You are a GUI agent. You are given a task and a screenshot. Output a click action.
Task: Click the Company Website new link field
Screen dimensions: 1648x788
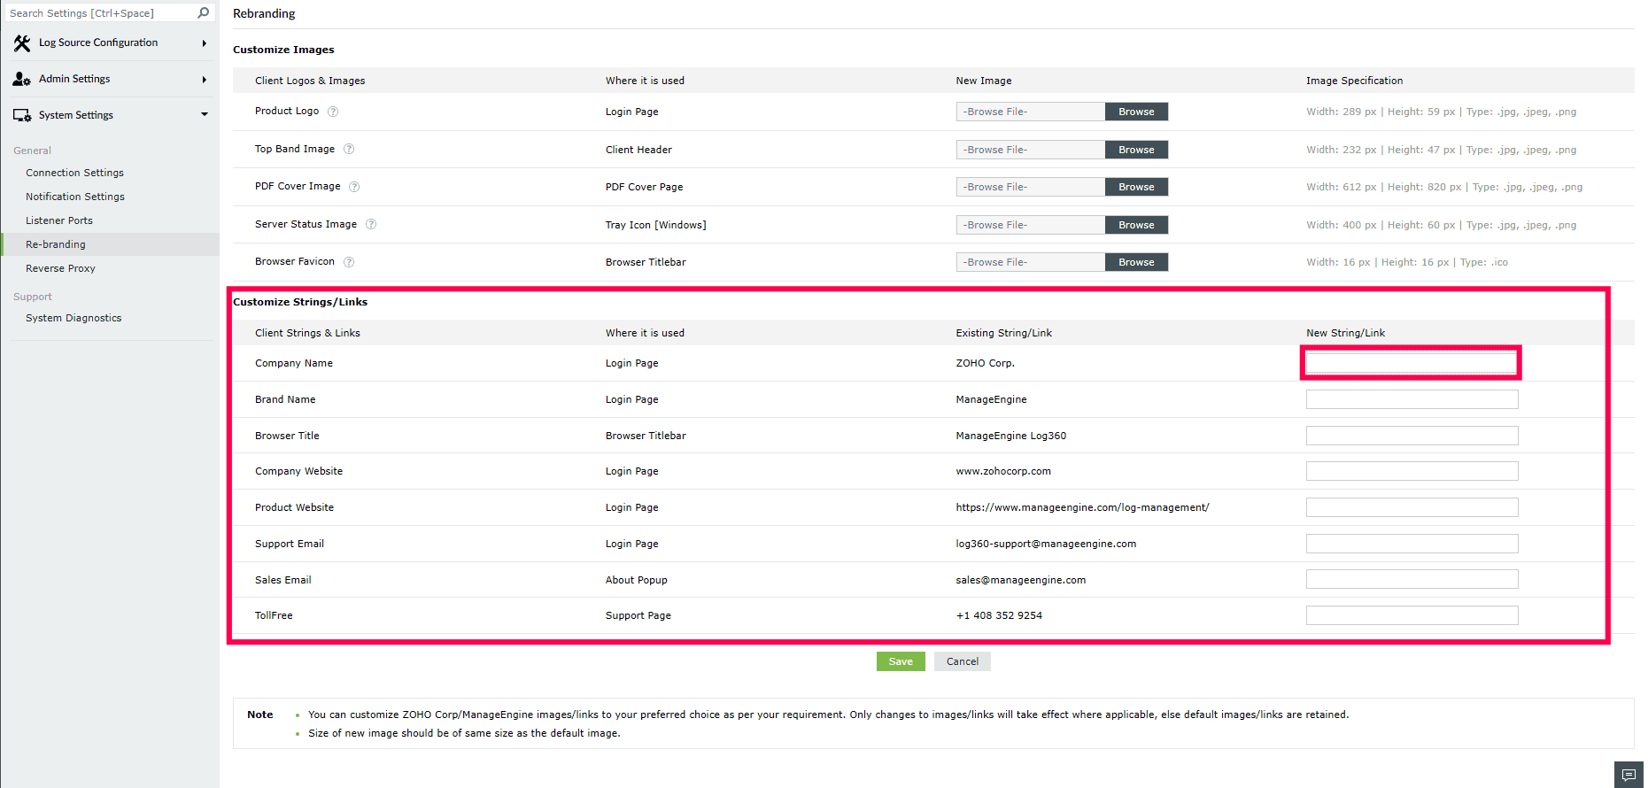point(1412,471)
